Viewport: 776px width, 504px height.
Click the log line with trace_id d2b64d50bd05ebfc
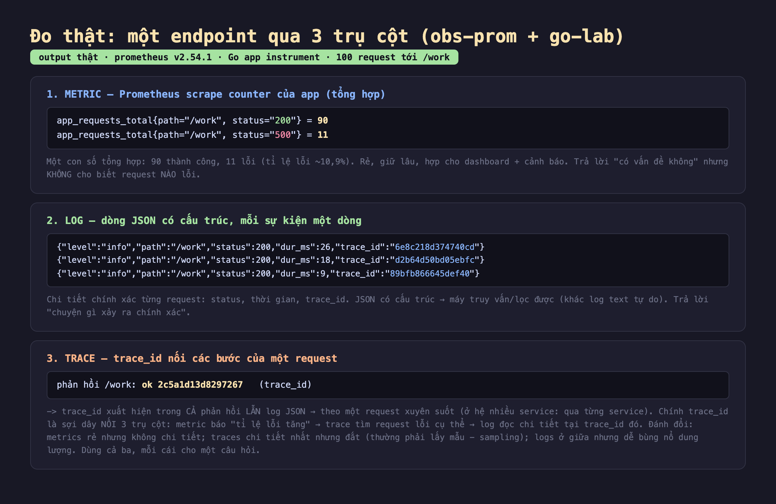[x=271, y=260]
